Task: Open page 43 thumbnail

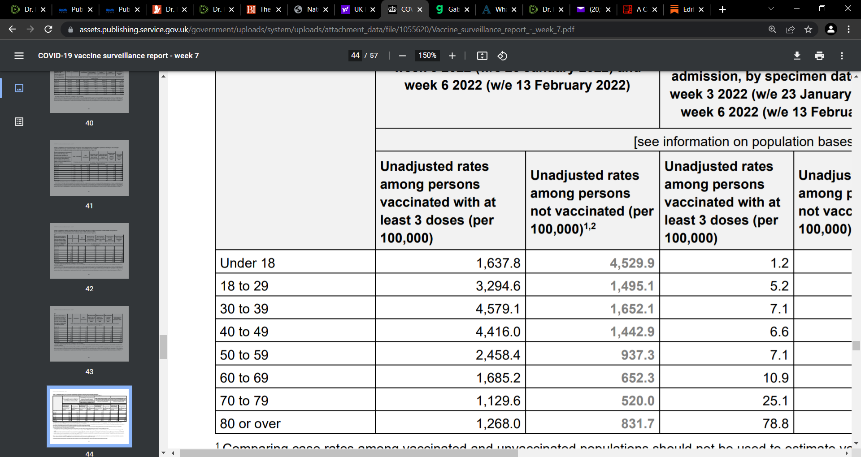Action: [x=89, y=334]
